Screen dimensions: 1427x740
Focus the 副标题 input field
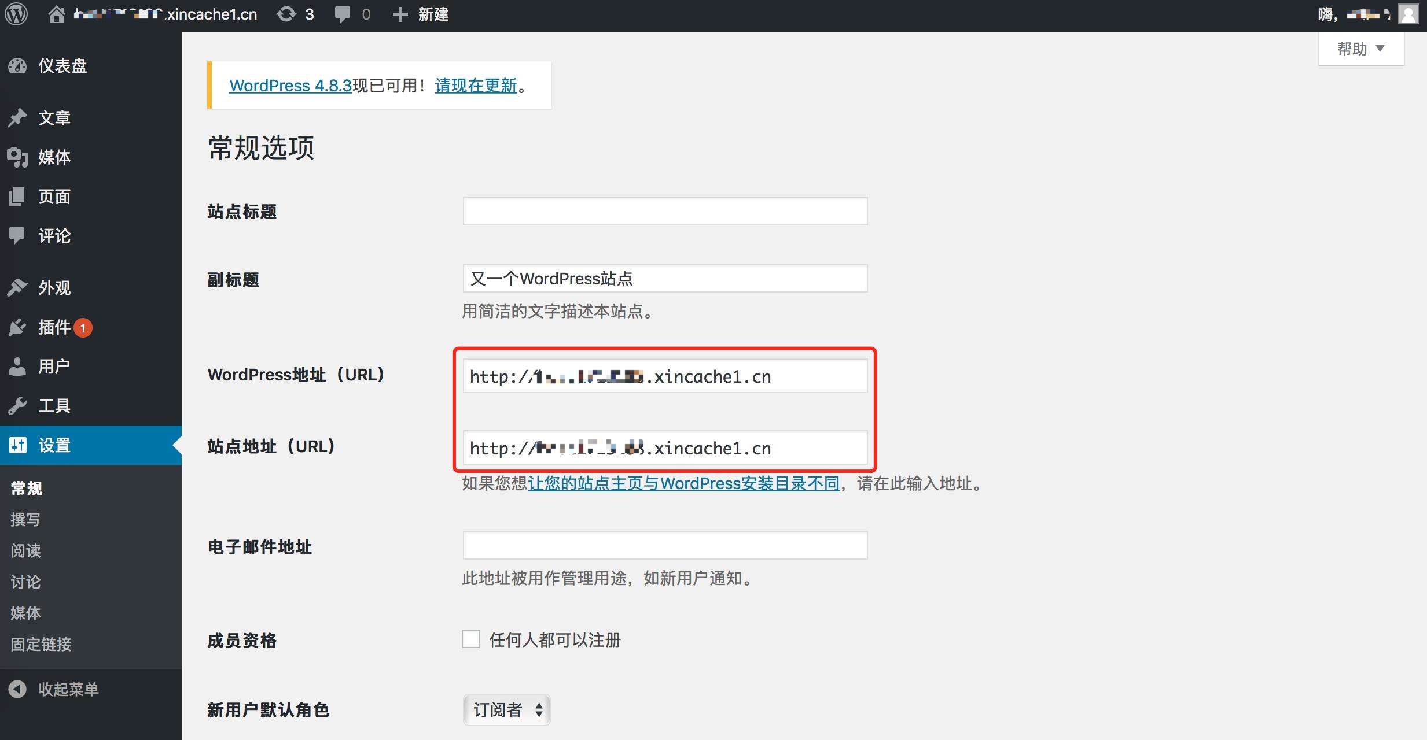pyautogui.click(x=665, y=278)
